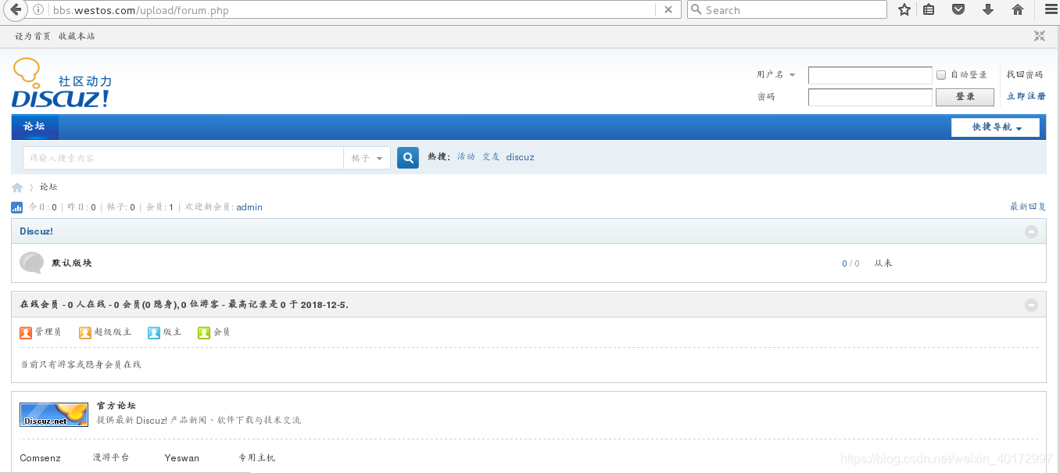Open the downloads arrow icon

988,10
